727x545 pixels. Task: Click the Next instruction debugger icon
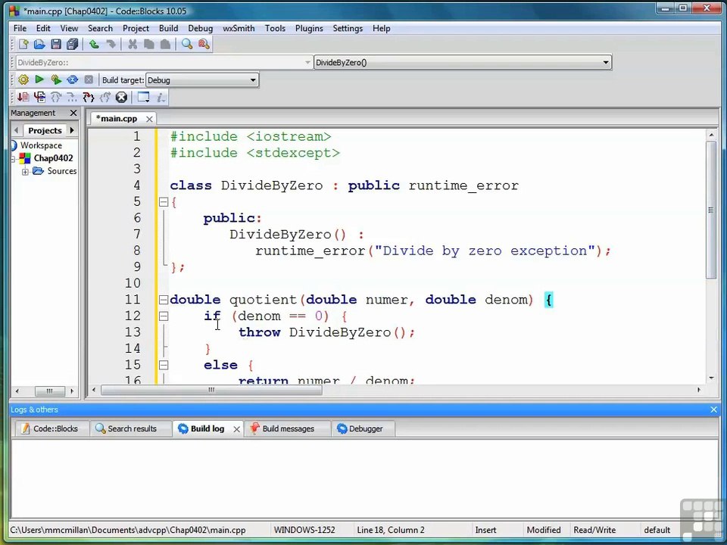tap(72, 98)
